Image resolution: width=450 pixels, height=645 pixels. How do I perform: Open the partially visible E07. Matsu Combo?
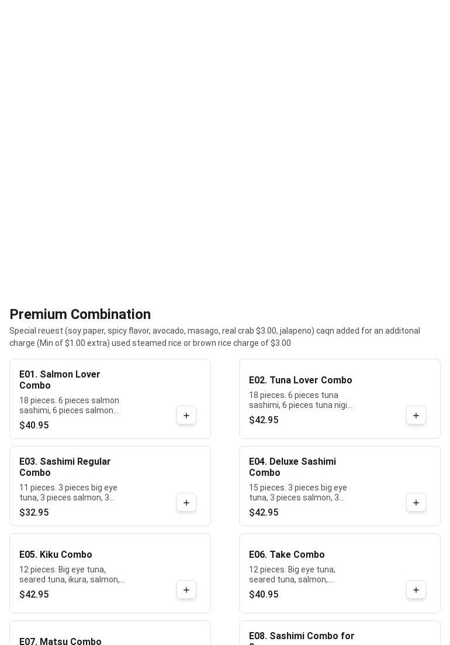click(x=110, y=633)
